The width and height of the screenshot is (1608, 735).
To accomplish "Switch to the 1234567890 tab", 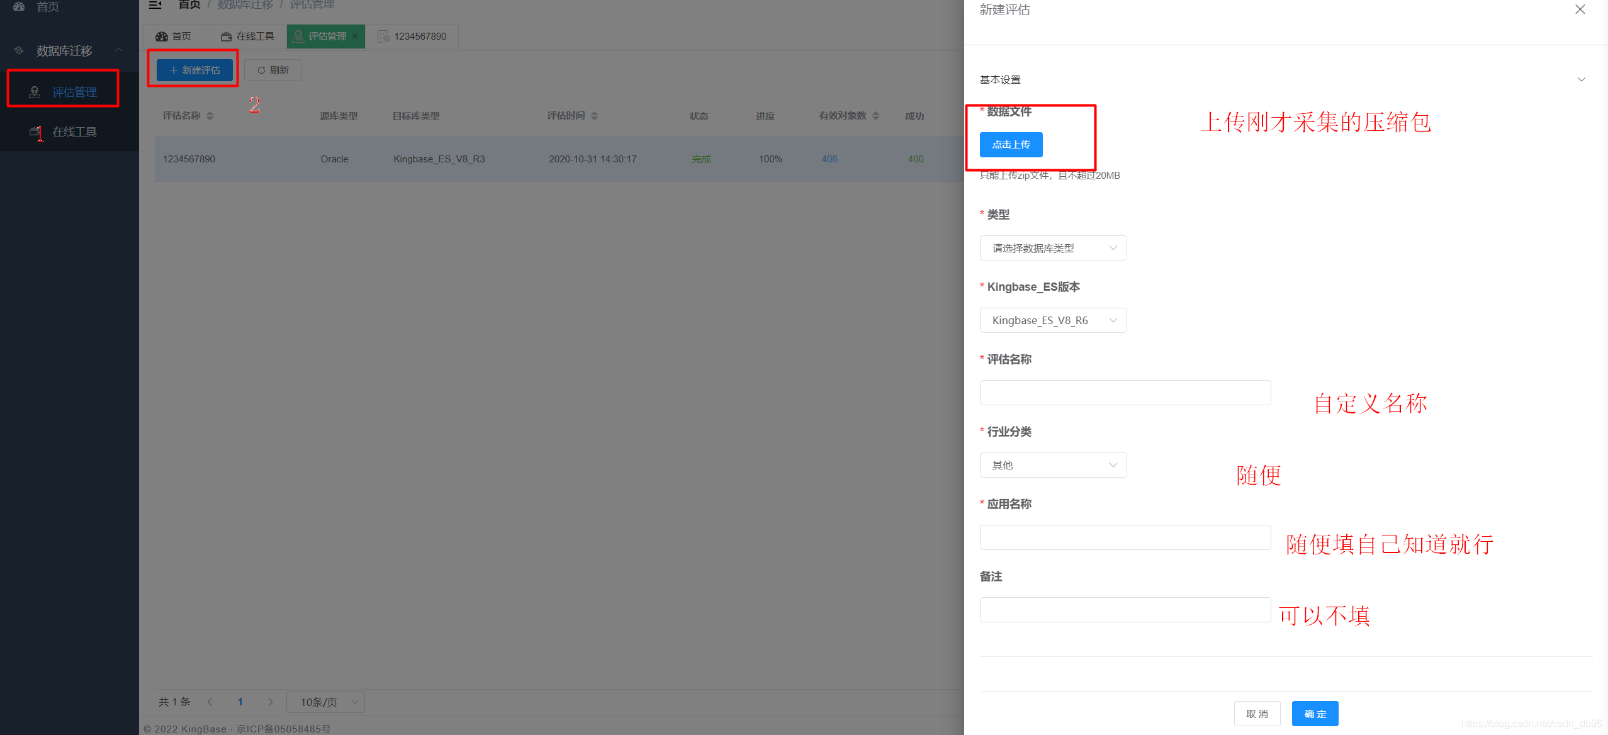I will (412, 36).
